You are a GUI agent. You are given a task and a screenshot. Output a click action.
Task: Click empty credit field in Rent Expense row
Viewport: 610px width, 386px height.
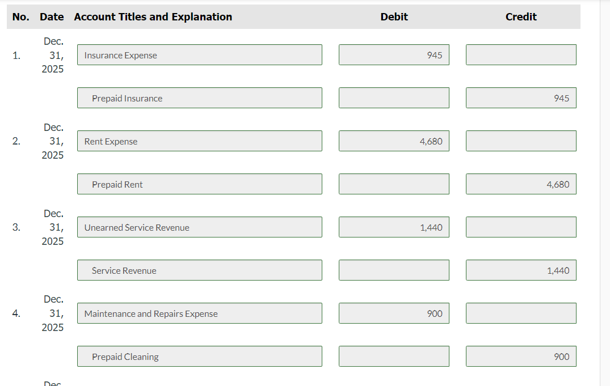521,141
